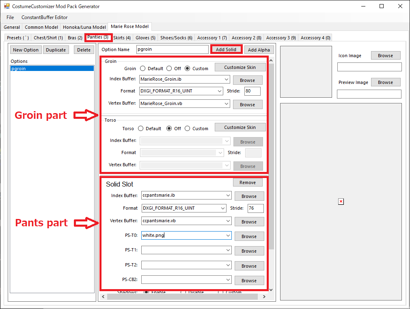
Task: Open the Accessory 3 (9) tab
Action: 281,38
